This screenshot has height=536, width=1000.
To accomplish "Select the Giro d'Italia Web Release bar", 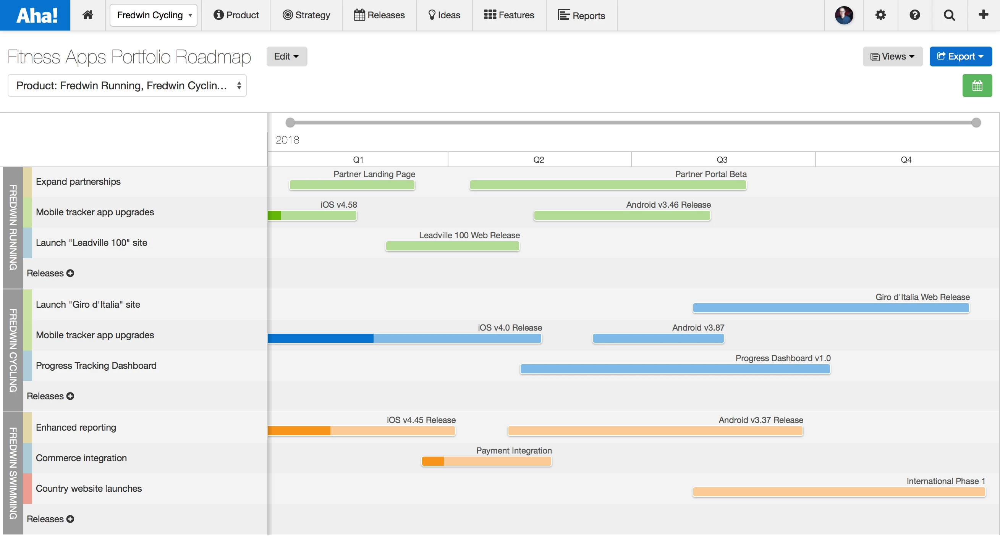I will coord(831,308).
